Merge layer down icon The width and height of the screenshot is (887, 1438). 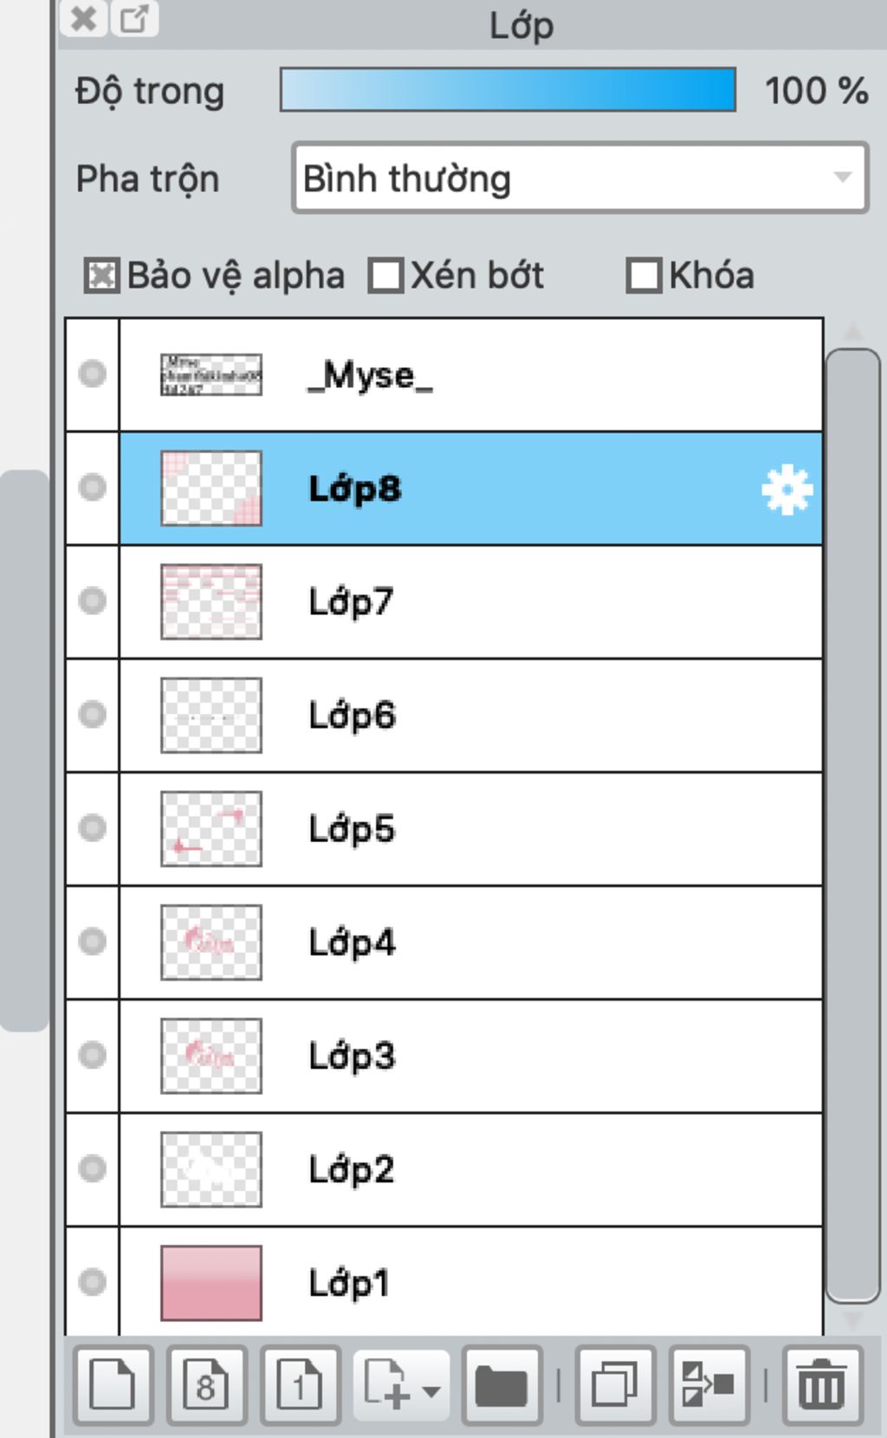709,1385
